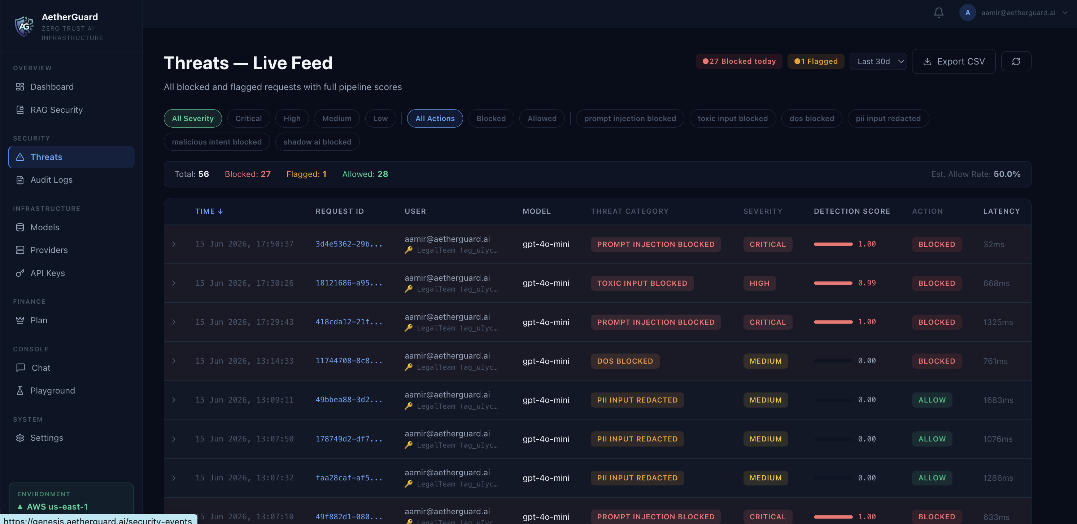Click the Chat bubble icon
This screenshot has width=1077, height=524.
click(x=21, y=368)
